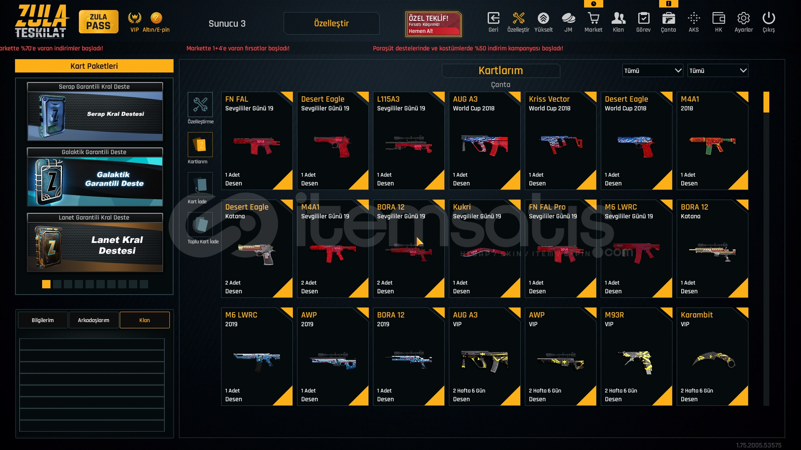Select second card pack page indicator
Viewport: 801px width, 450px height.
(x=57, y=284)
